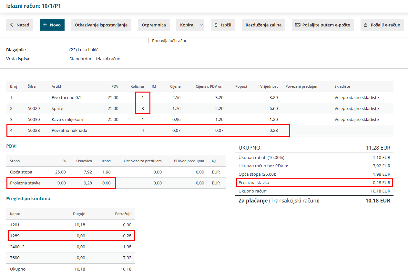408x276 pixels.
Task: Click account 240012 in the konto table
Action: [17, 247]
